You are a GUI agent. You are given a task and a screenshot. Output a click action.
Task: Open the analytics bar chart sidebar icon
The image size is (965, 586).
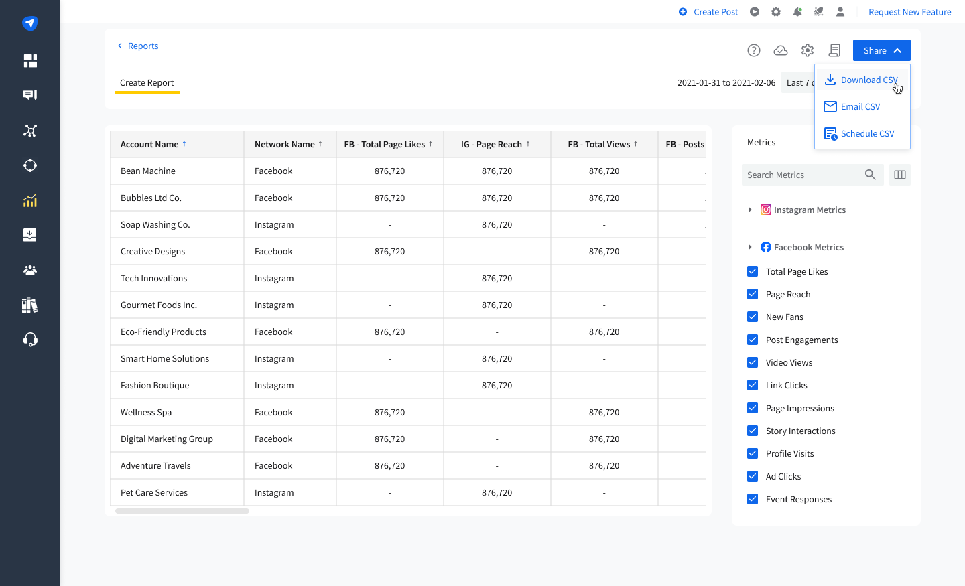pyautogui.click(x=30, y=200)
